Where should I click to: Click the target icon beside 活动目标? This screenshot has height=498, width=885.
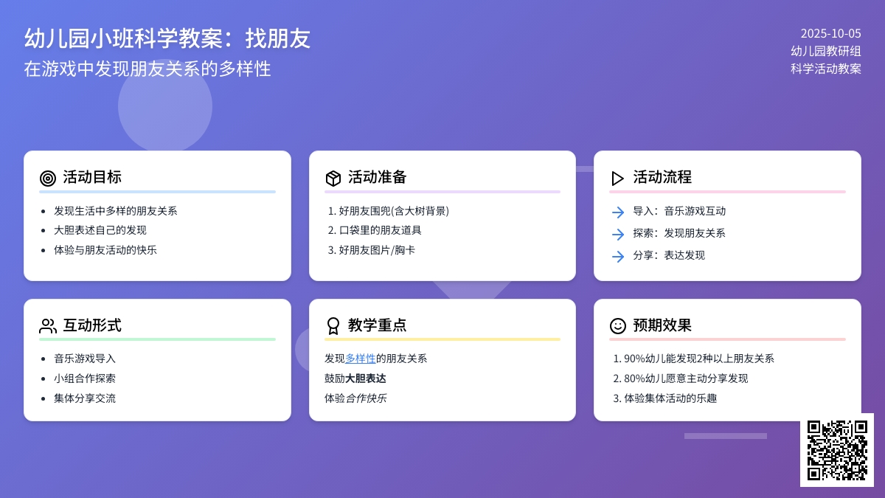click(x=48, y=178)
